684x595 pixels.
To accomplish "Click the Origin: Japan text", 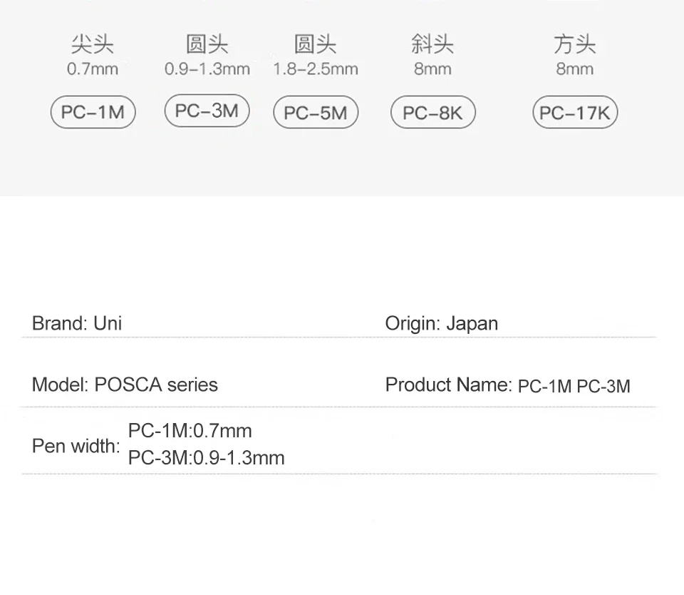I will click(442, 323).
